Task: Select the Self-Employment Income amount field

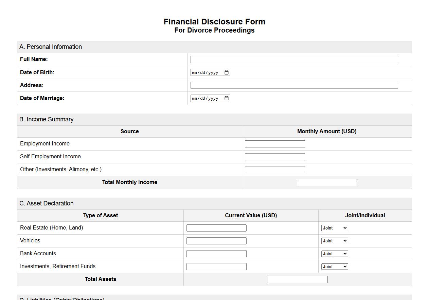Action: coord(275,157)
